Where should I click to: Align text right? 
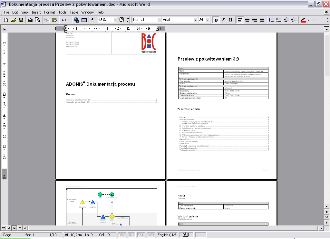click(255, 20)
